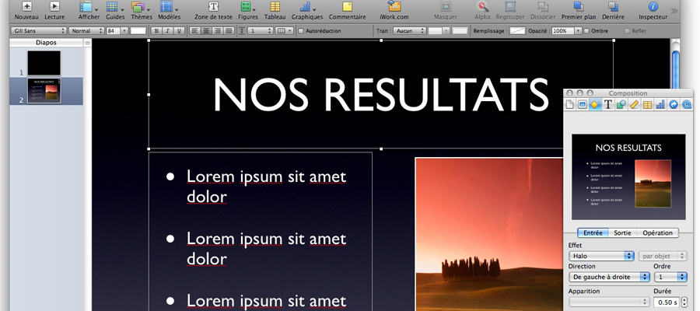Open the Inspecteur panel
This screenshot has width=700, height=311.
pyautogui.click(x=653, y=11)
